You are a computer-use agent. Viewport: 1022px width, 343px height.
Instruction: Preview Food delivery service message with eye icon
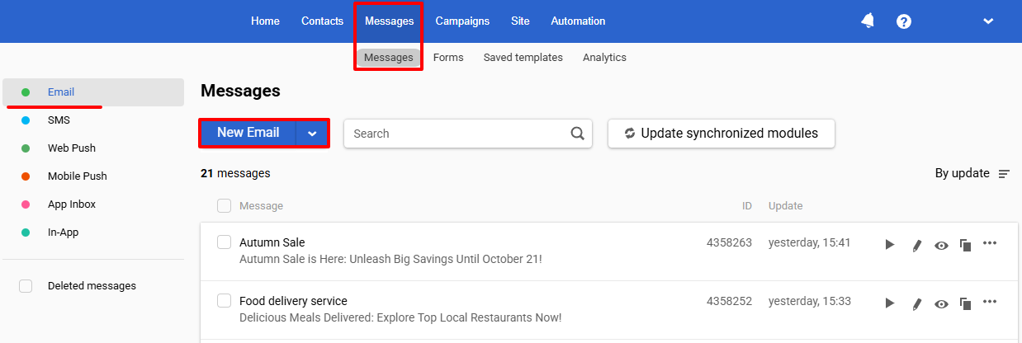click(941, 303)
